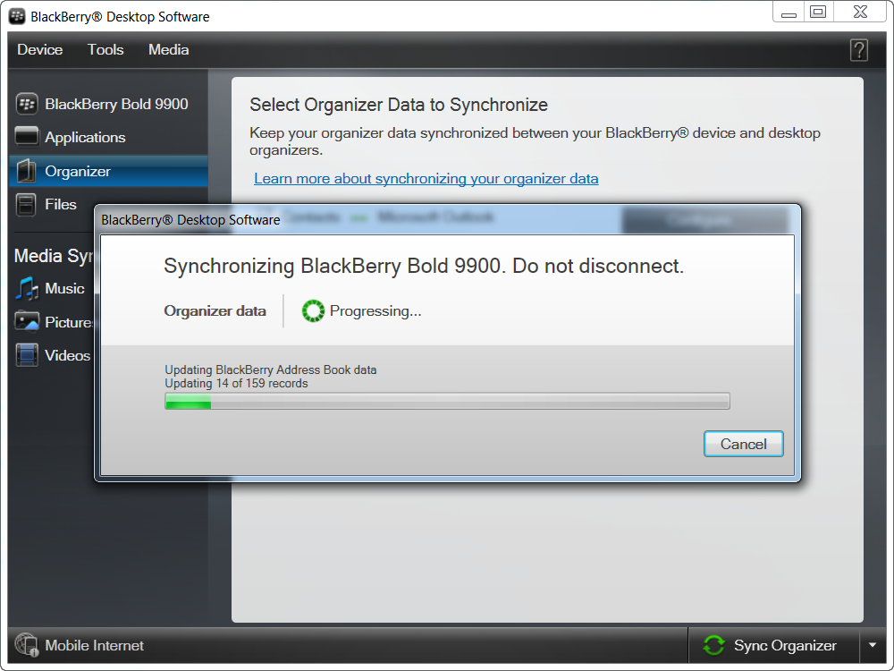Click the BlackBerry logo in the title bar
The image size is (894, 671).
[x=17, y=16]
